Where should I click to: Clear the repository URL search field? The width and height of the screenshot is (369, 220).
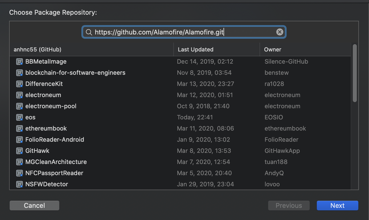coord(280,32)
